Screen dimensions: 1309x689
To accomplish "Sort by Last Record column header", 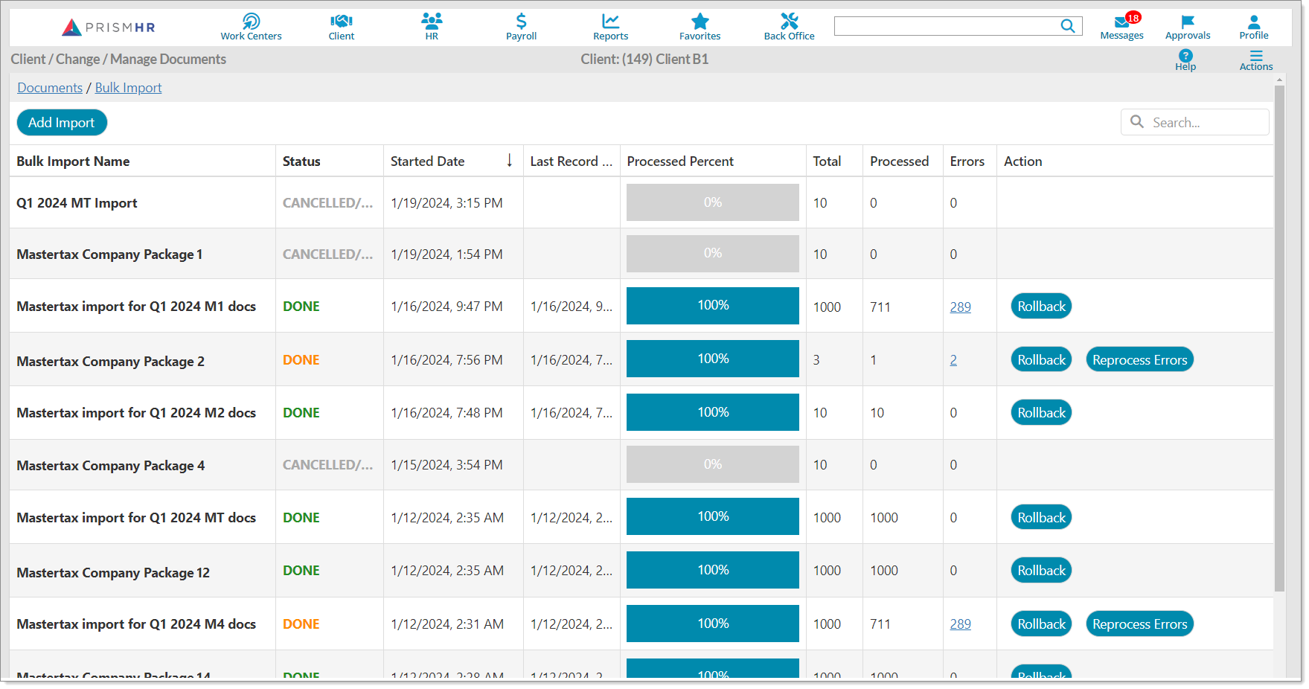I will [x=571, y=161].
